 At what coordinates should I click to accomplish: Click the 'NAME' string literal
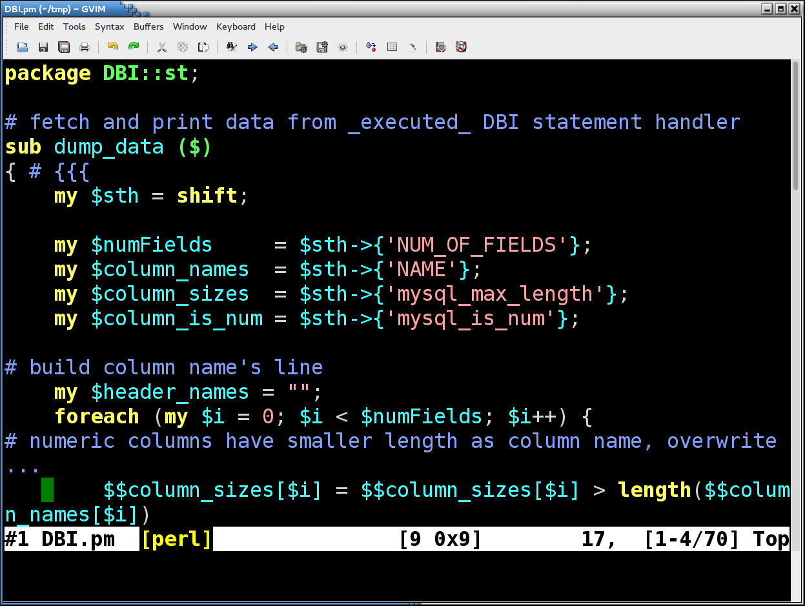422,269
